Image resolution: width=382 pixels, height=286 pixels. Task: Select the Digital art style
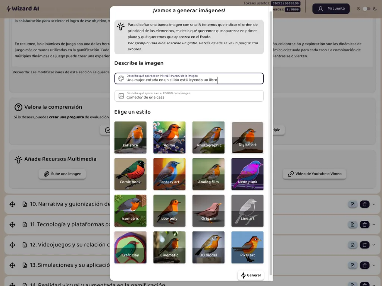[x=247, y=137]
